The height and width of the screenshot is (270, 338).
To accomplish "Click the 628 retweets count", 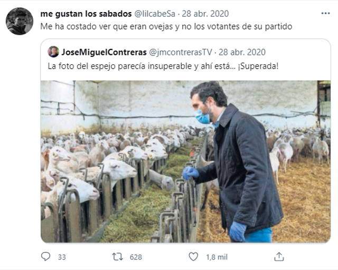I will click(x=136, y=257).
